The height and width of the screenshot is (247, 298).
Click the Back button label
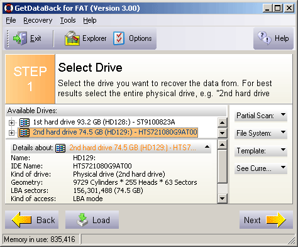point(46,220)
